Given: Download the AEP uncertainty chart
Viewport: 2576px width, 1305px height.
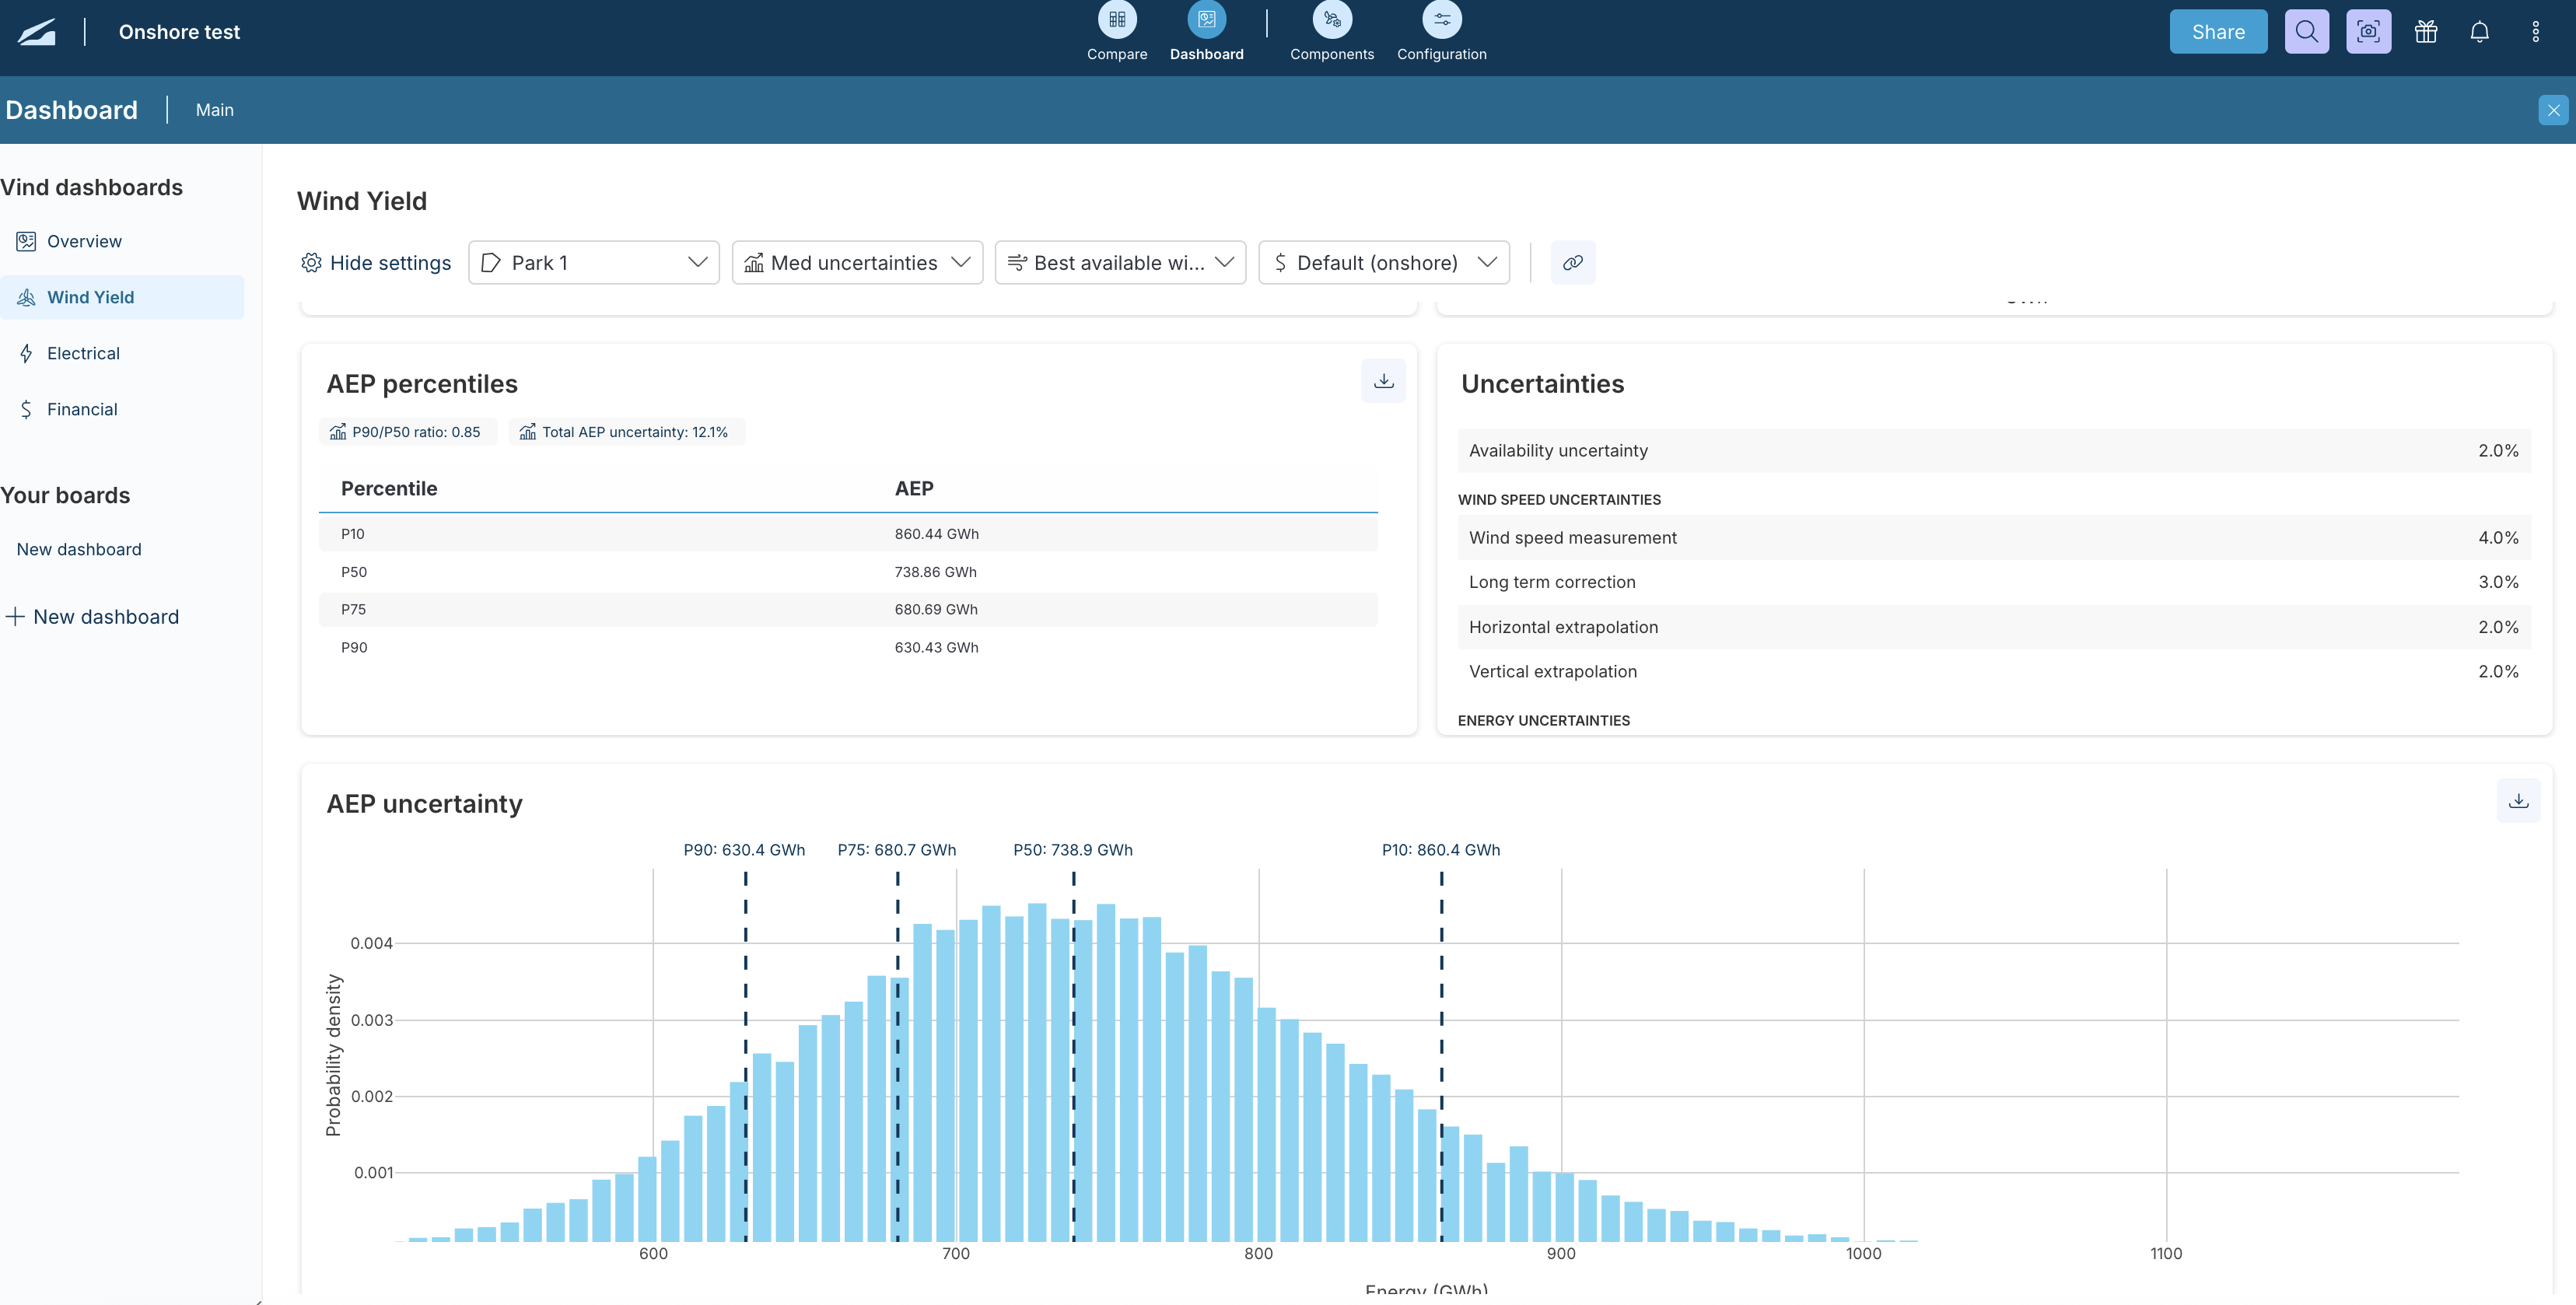Looking at the screenshot, I should point(2518,801).
